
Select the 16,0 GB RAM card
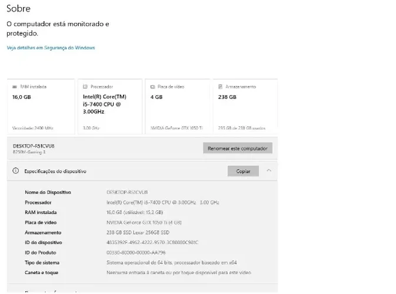click(41, 106)
